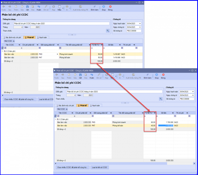This screenshot has width=198, height=175.
Task: Toggle the Mã CCDC grouping sort chip in front window
Action: [62, 109]
